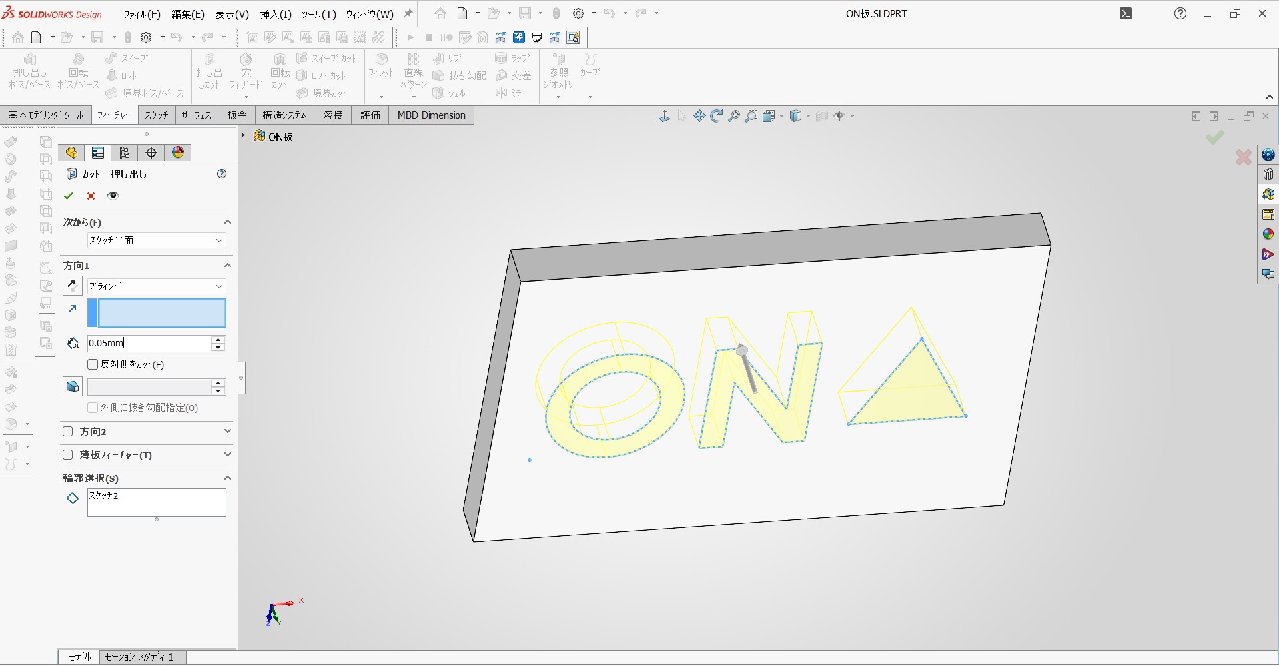Enable 薄板フィーチャー checkbox
Viewport: 1279px width, 666px height.
[67, 455]
